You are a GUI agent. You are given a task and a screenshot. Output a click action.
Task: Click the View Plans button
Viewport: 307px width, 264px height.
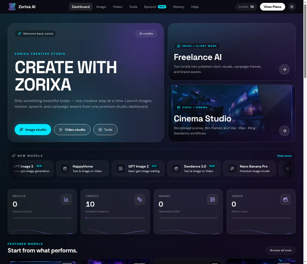[272, 7]
